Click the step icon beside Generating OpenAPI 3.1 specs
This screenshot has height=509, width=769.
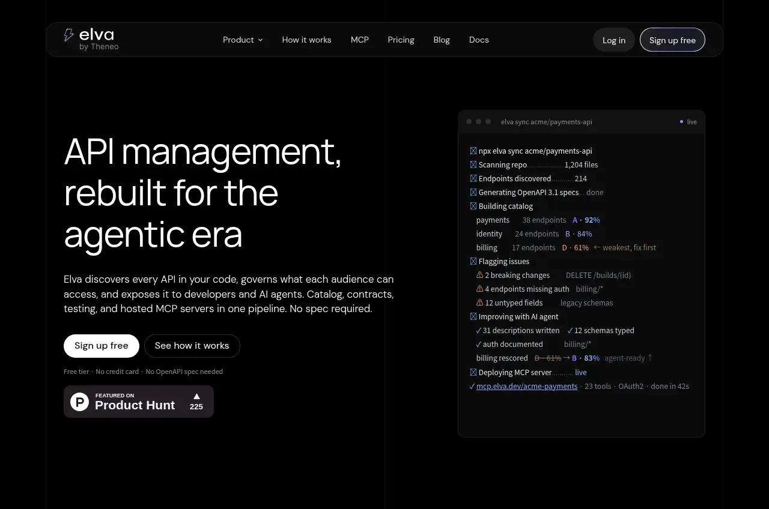pos(473,192)
